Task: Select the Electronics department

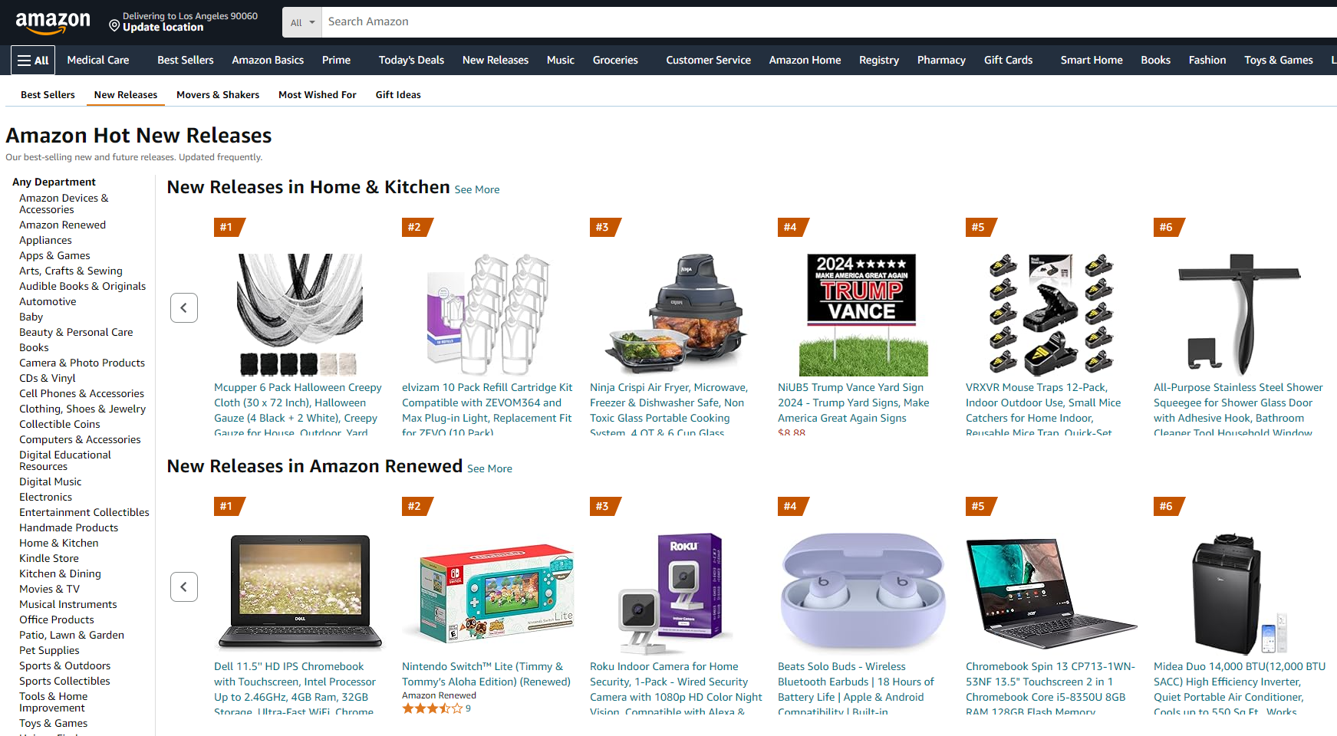Action: click(45, 497)
